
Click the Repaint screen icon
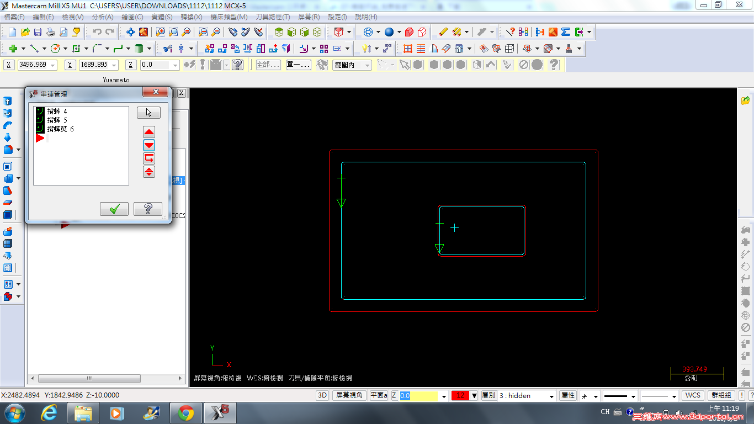pos(144,32)
